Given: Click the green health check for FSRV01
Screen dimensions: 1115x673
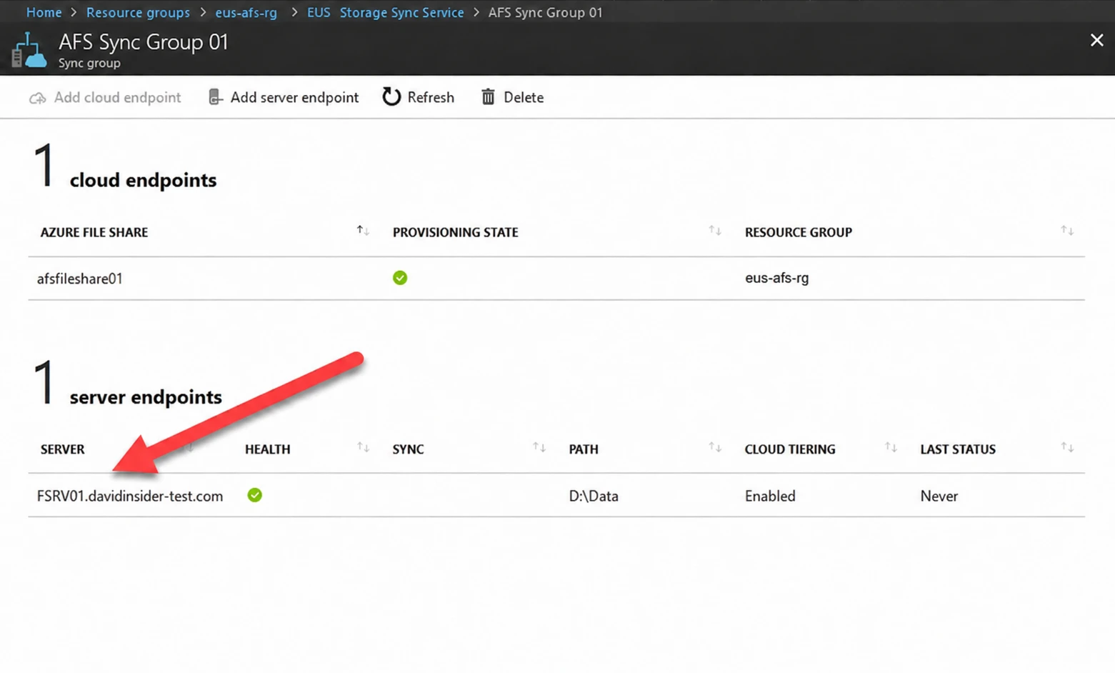Looking at the screenshot, I should [254, 495].
